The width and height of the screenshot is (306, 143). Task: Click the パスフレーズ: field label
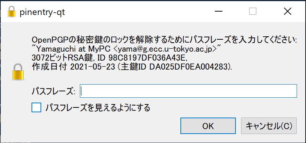(54, 91)
